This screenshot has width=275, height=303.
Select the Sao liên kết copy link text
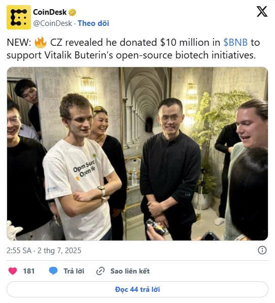pos(130,271)
